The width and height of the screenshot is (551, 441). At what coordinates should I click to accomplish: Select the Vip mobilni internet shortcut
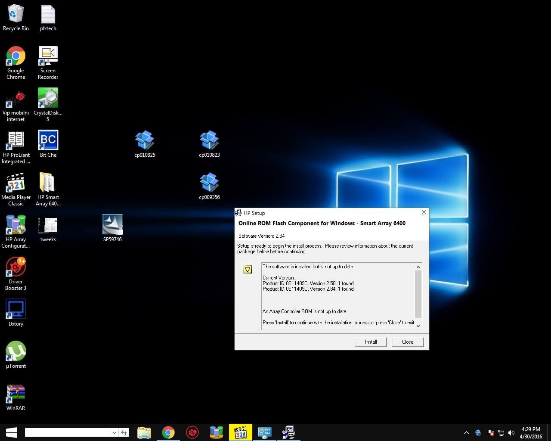click(16, 105)
